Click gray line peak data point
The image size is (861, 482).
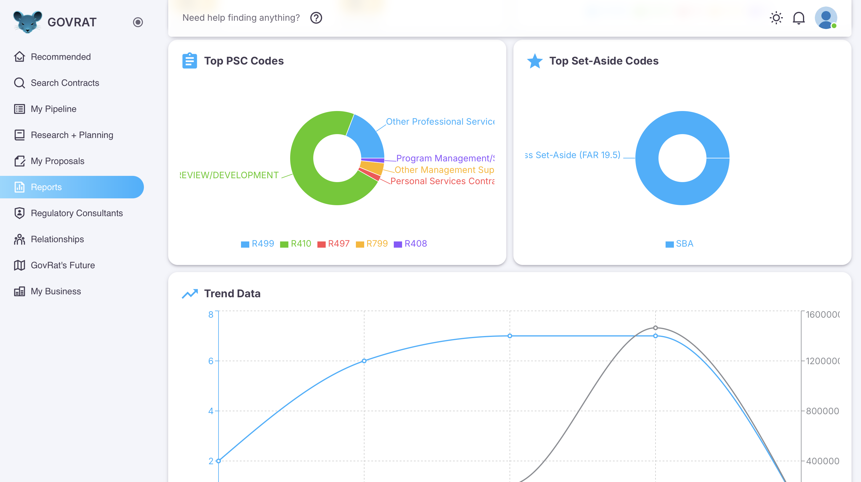[x=655, y=327]
